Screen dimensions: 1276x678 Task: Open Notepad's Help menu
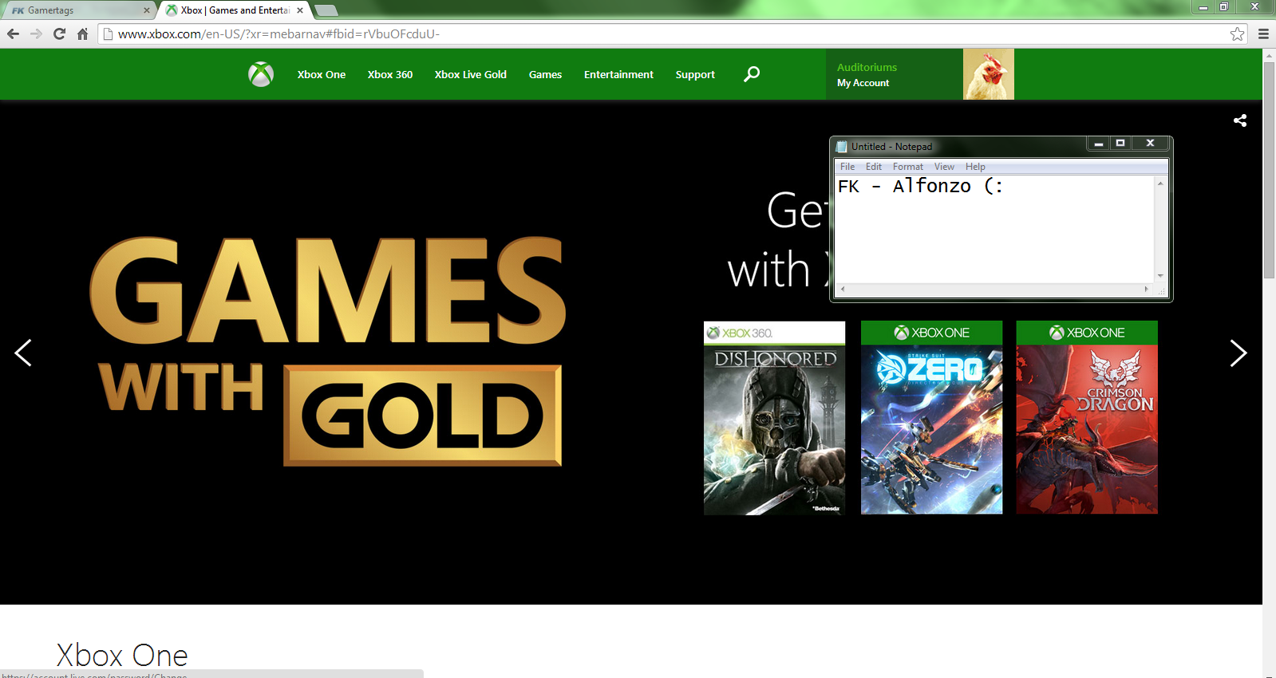975,167
